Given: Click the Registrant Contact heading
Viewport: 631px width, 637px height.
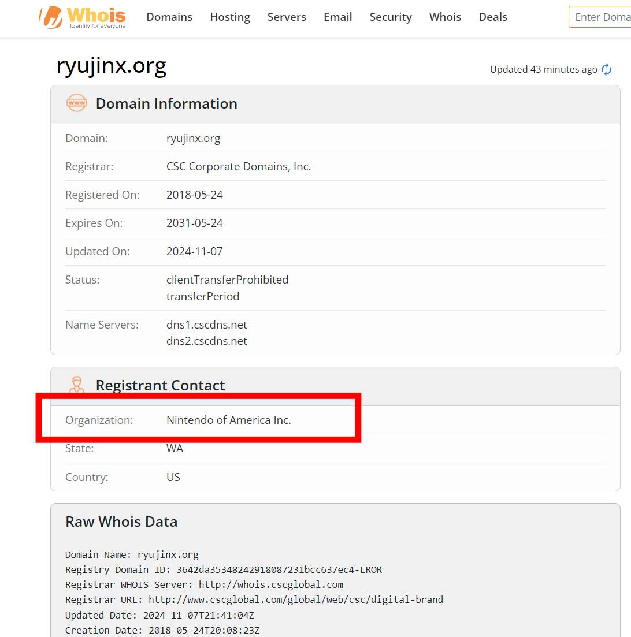Looking at the screenshot, I should pos(160,385).
